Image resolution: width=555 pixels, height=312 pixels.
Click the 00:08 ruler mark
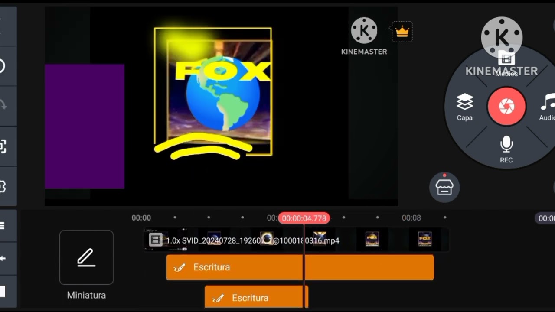pyautogui.click(x=411, y=218)
